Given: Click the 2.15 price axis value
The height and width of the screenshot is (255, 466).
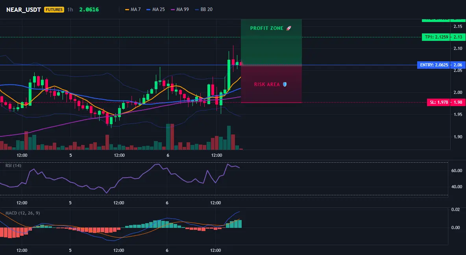Looking at the screenshot, I should 458,26.
